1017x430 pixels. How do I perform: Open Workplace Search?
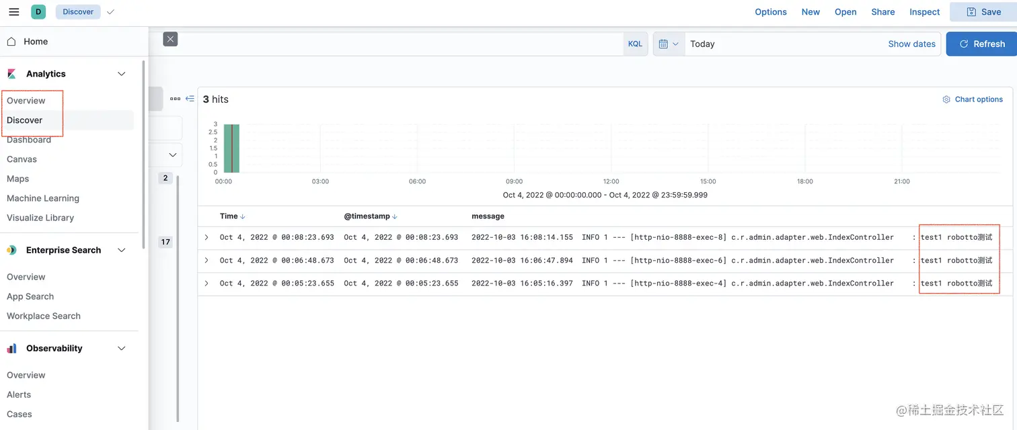(44, 316)
